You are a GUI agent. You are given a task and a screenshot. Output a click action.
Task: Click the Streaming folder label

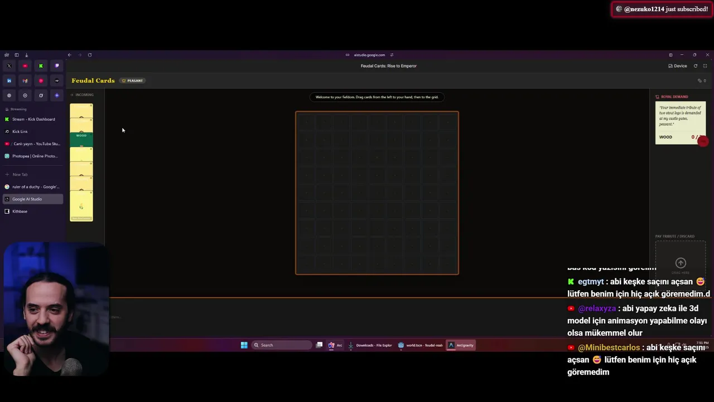[x=18, y=109]
